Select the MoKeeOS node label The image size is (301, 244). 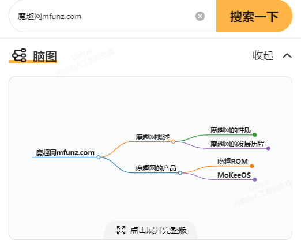pos(234,175)
